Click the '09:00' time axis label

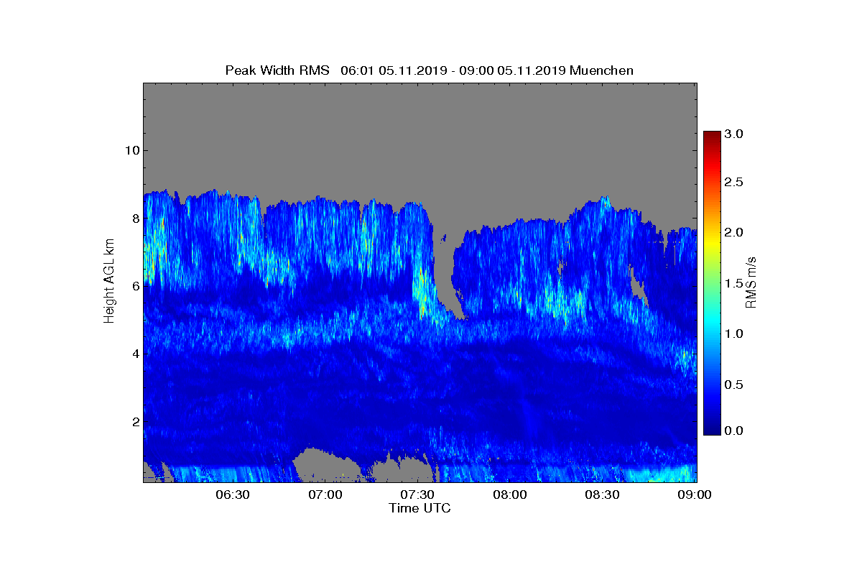[x=695, y=494]
